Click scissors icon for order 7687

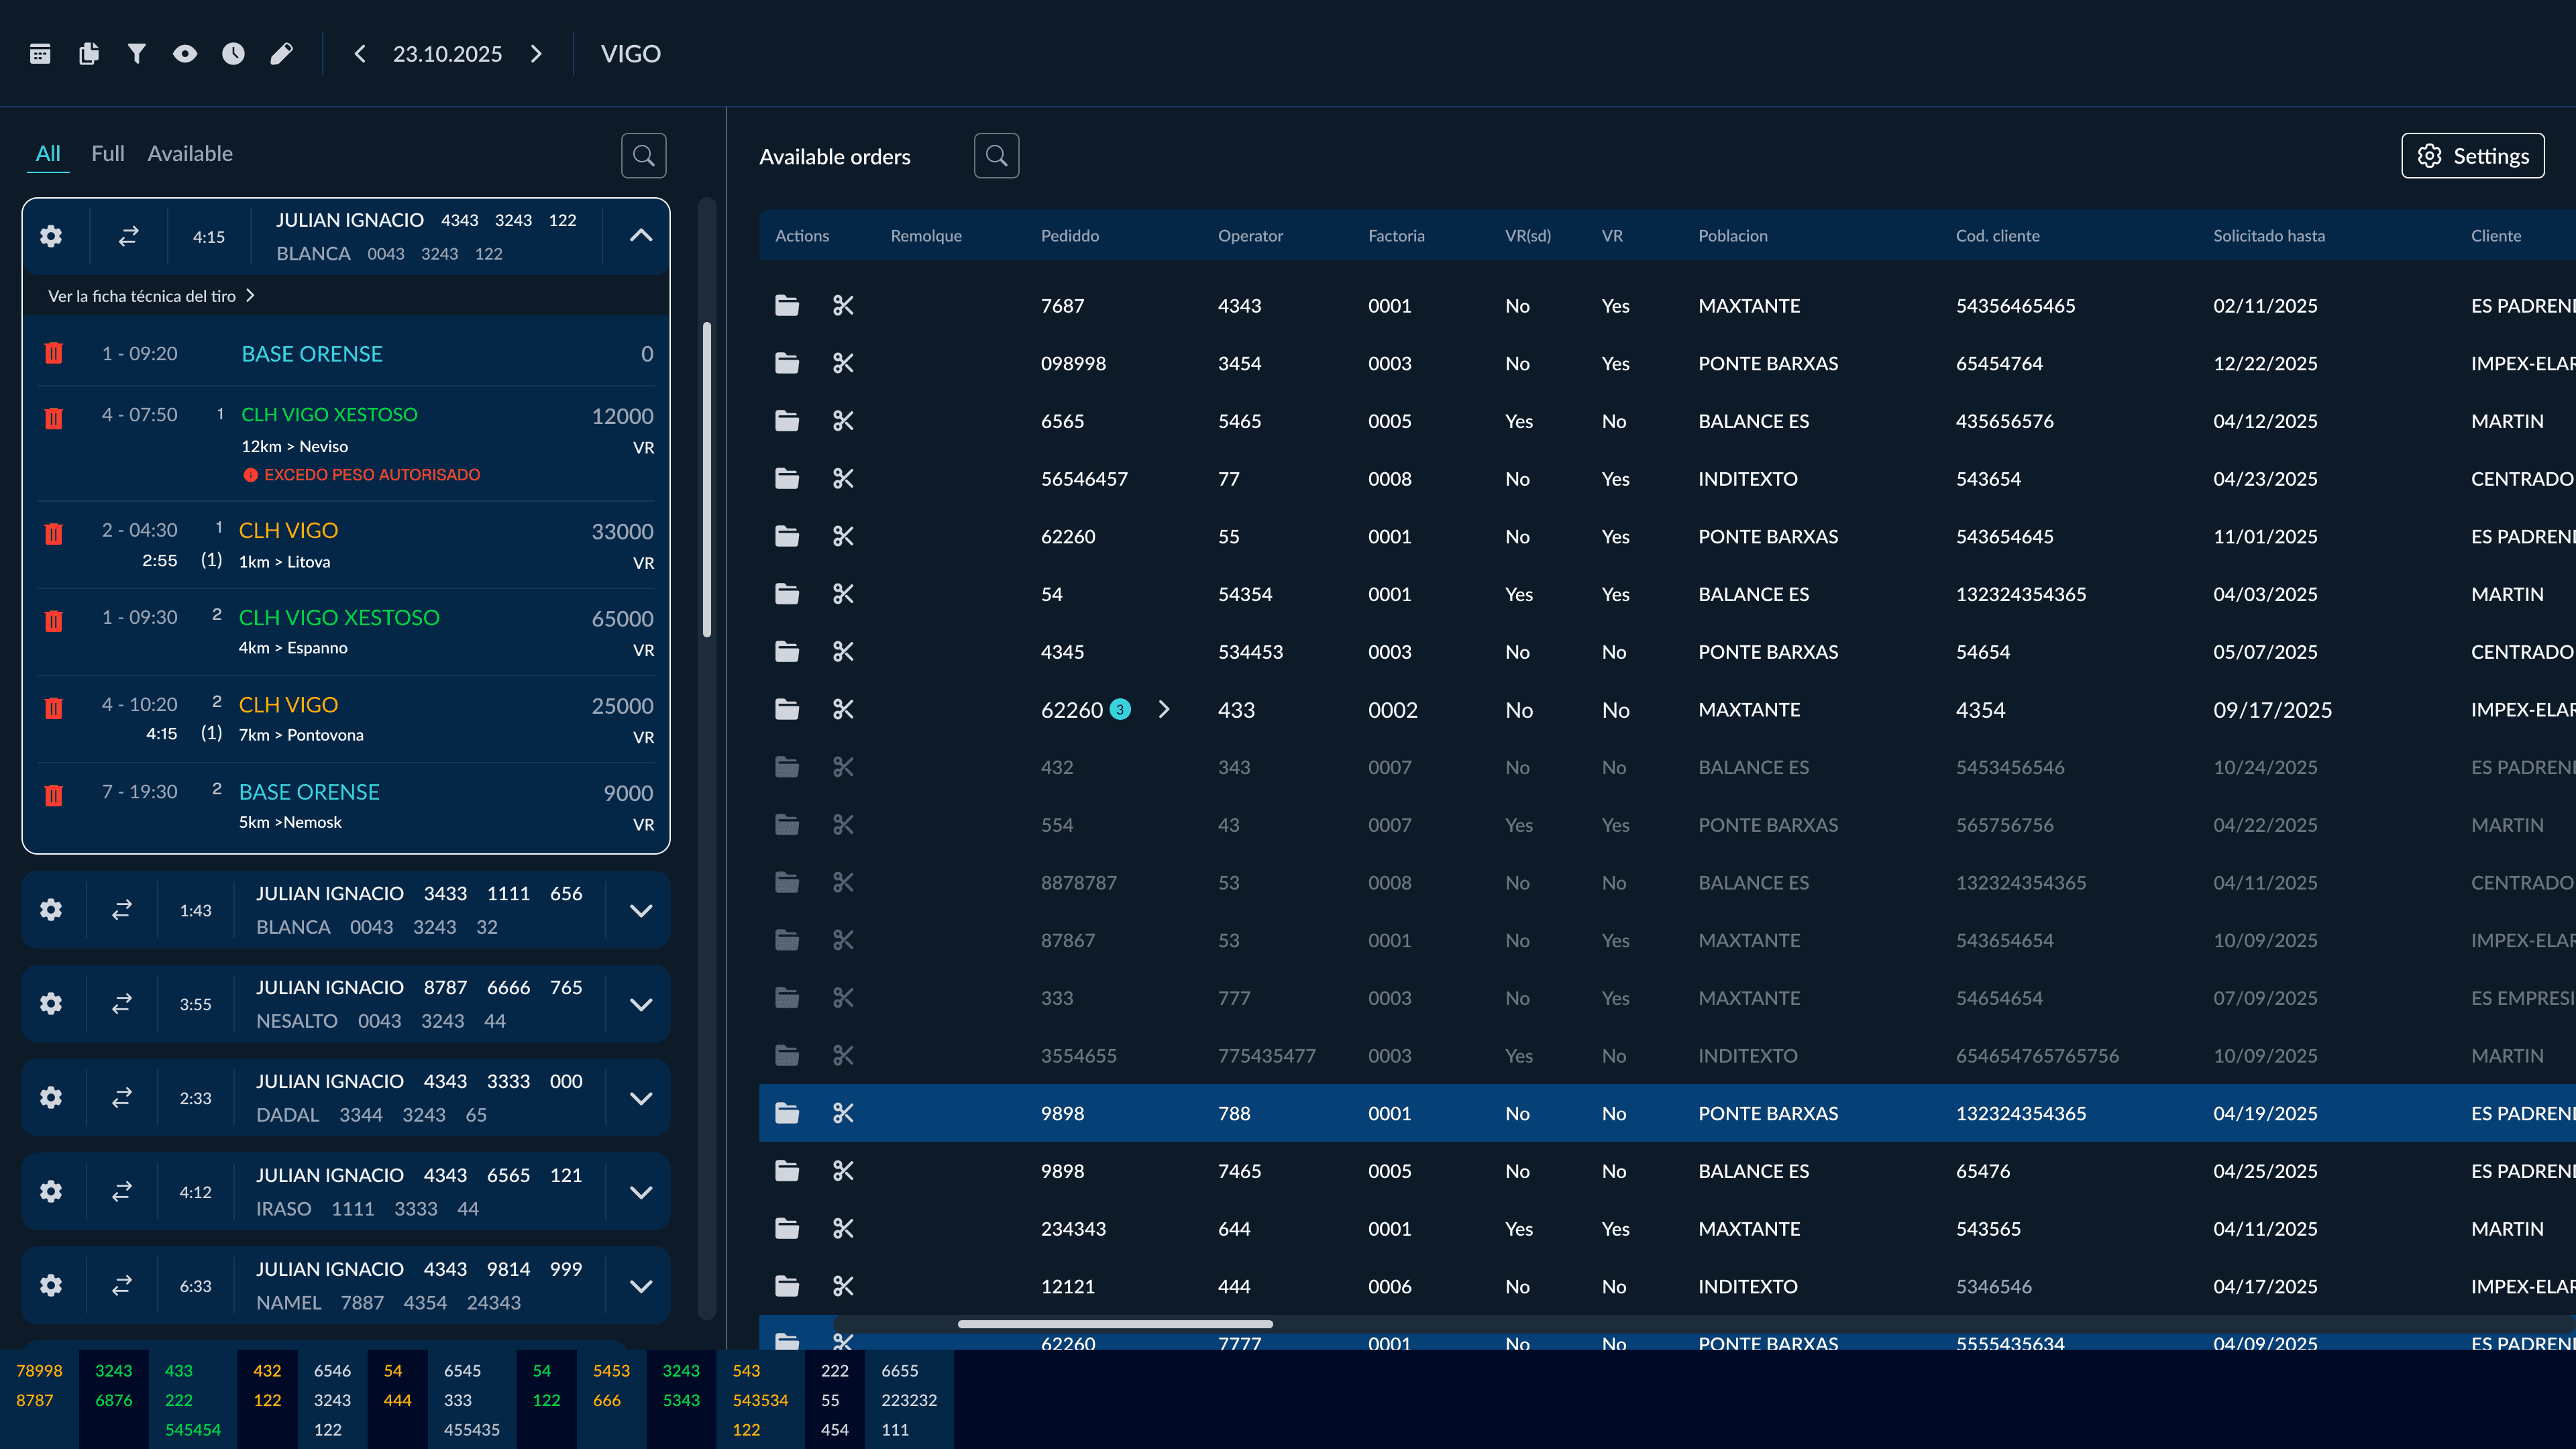click(843, 306)
